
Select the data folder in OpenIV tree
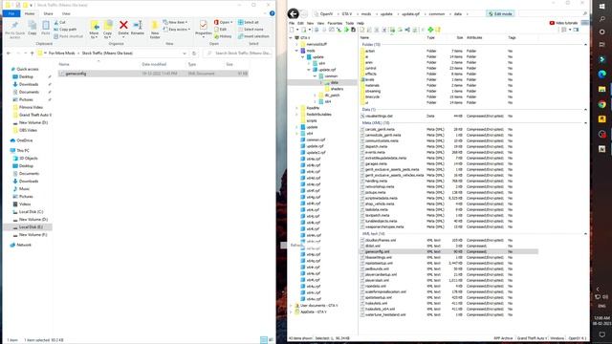pos(334,83)
